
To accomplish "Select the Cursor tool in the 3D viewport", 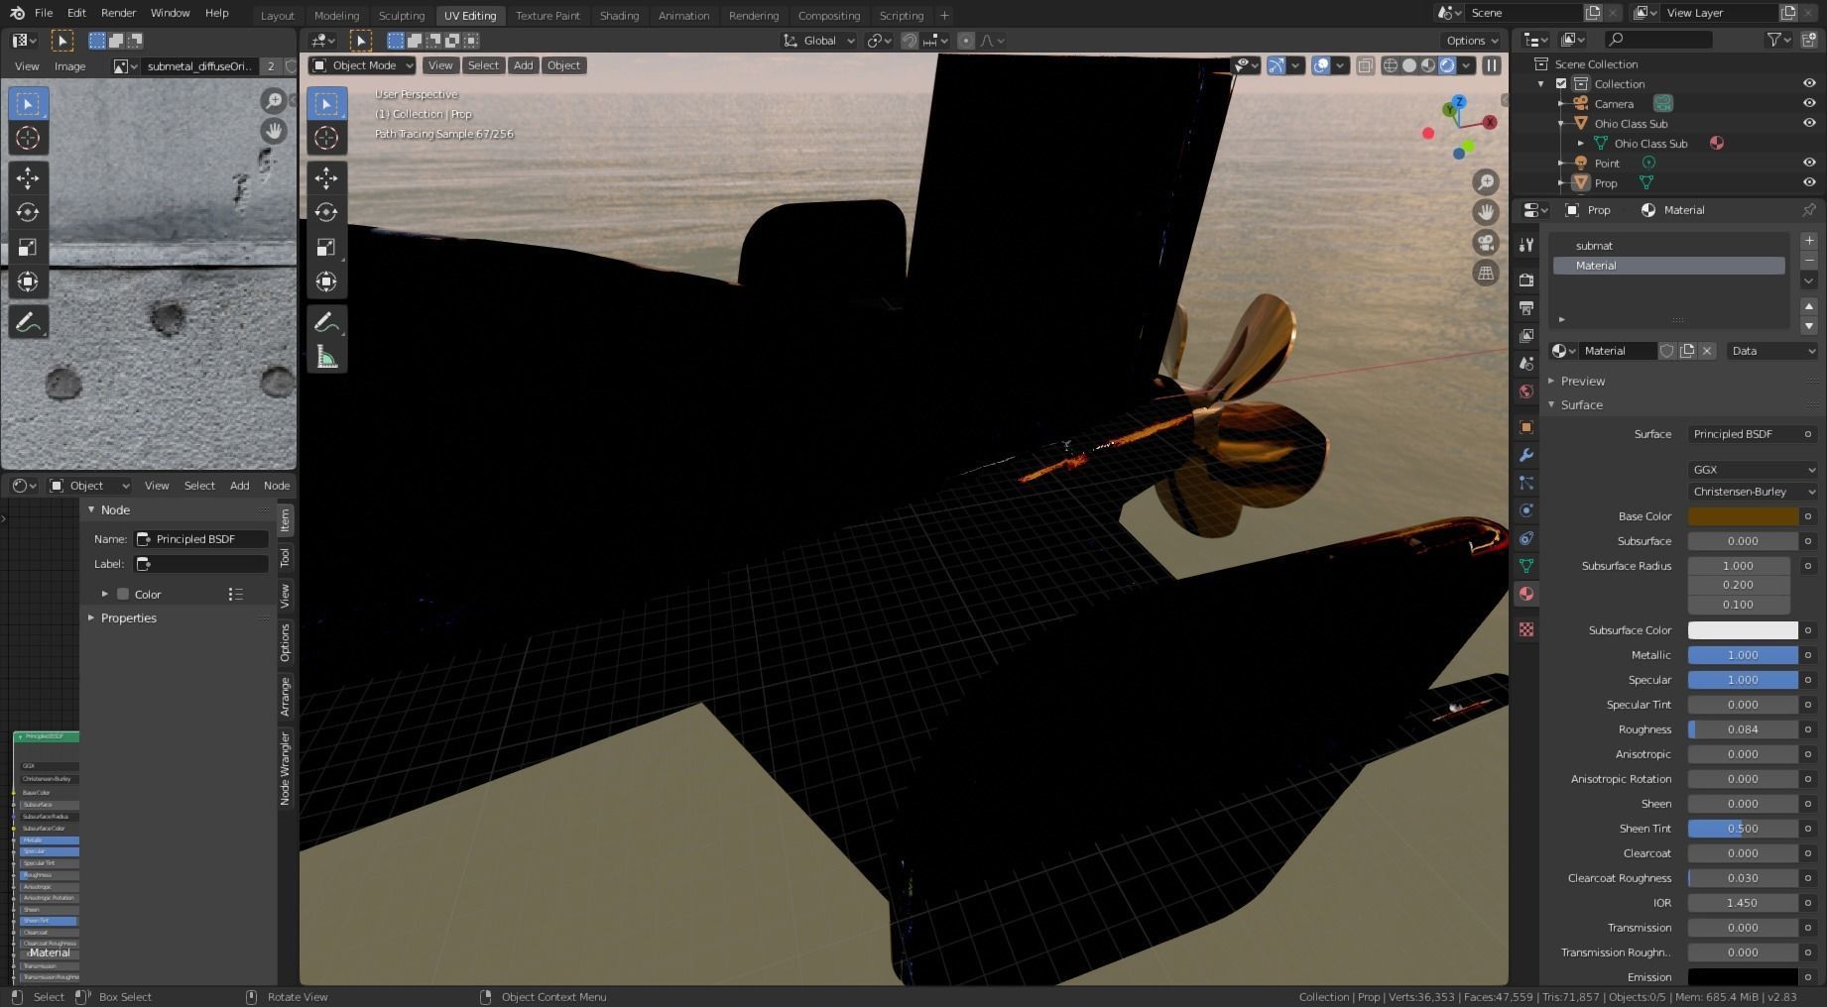I will (x=326, y=138).
